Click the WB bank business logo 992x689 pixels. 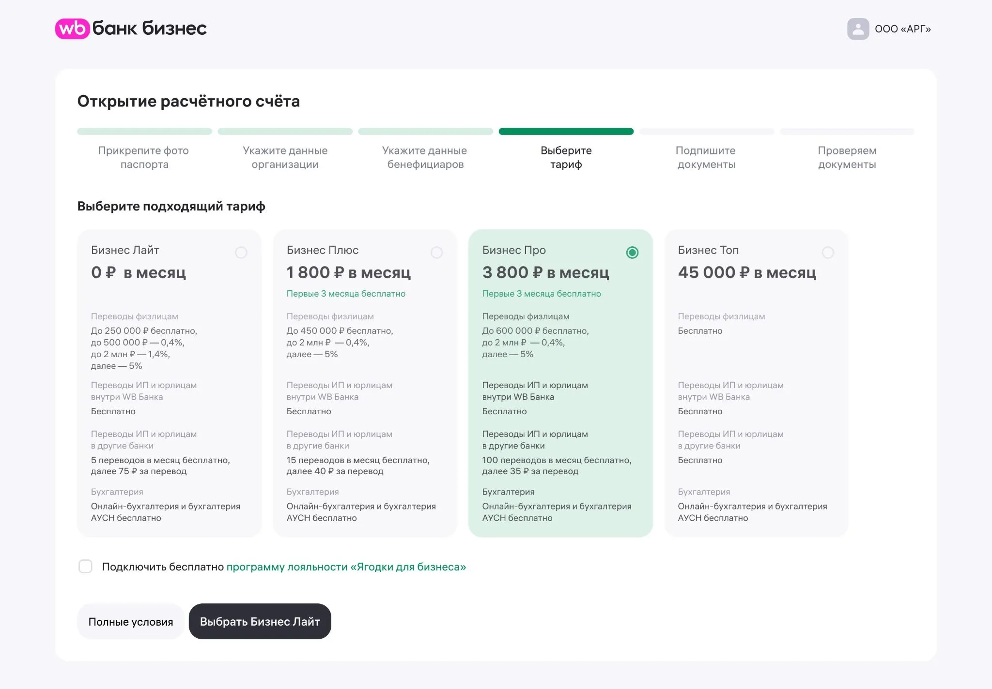[131, 29]
